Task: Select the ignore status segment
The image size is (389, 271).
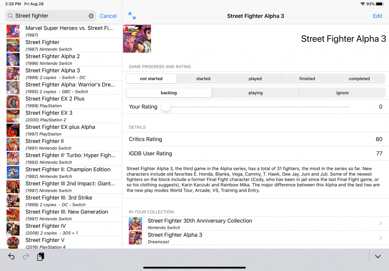Action: tap(342, 93)
